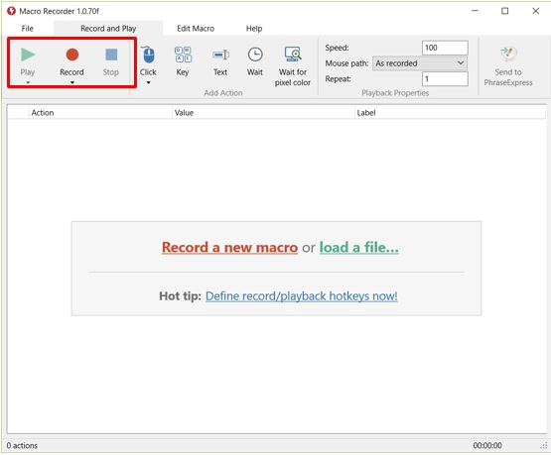This screenshot has height=455, width=551.
Task: Add Wait for pixel color action
Action: click(x=292, y=66)
